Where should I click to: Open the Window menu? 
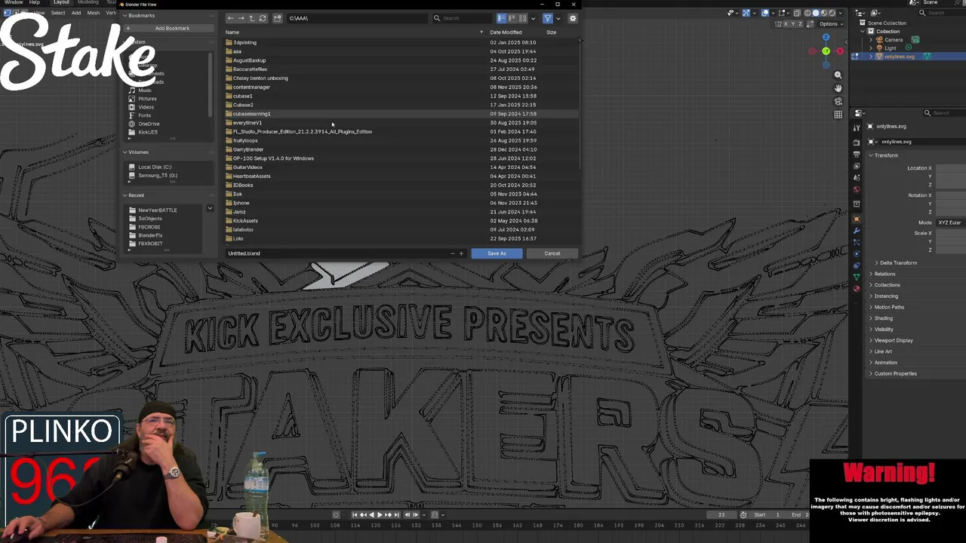coord(13,2)
